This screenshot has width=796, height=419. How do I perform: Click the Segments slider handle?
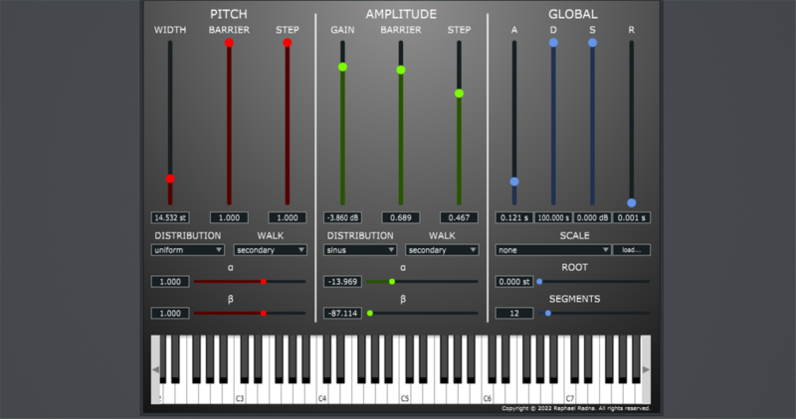pos(548,313)
